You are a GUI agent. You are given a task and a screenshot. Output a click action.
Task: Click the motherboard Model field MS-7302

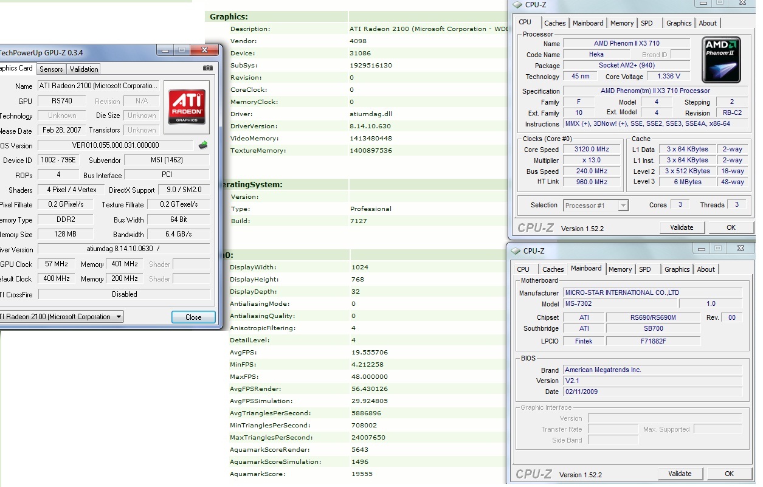620,304
